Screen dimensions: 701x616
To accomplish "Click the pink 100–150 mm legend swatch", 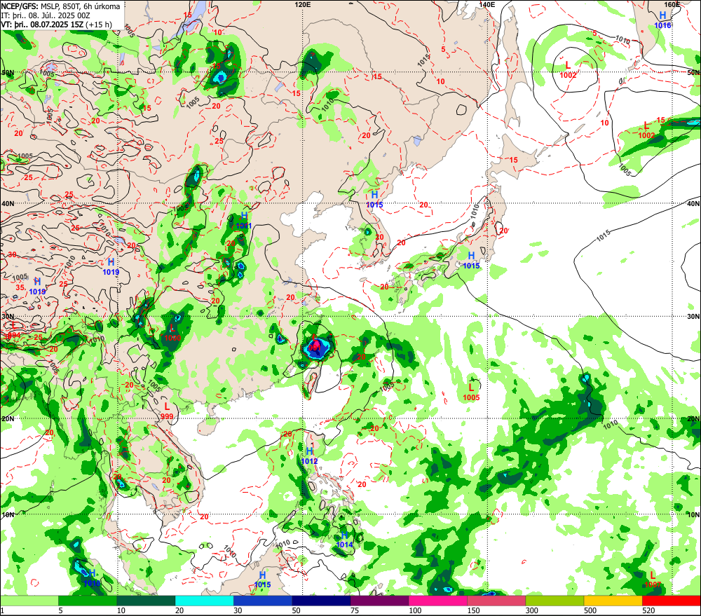I will pyautogui.click(x=438, y=601).
